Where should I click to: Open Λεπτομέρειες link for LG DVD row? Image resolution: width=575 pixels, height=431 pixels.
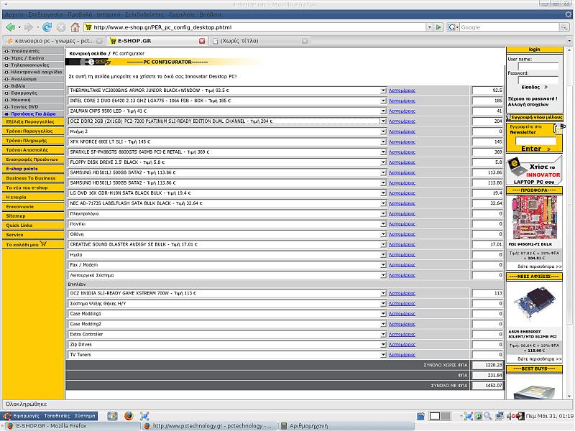pyautogui.click(x=402, y=193)
